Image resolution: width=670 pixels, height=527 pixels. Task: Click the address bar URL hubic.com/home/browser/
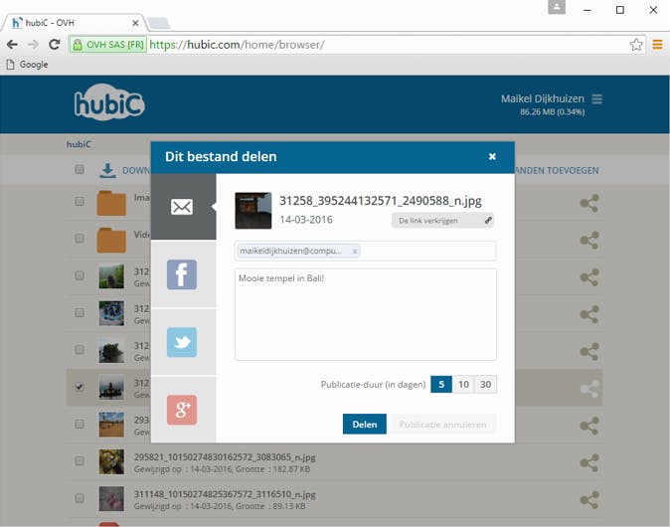tap(238, 45)
